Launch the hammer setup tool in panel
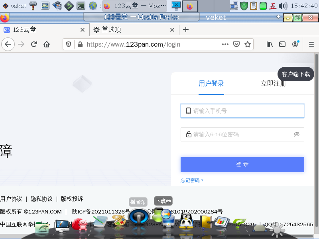This screenshot has height=239, width=319. pos(33,6)
